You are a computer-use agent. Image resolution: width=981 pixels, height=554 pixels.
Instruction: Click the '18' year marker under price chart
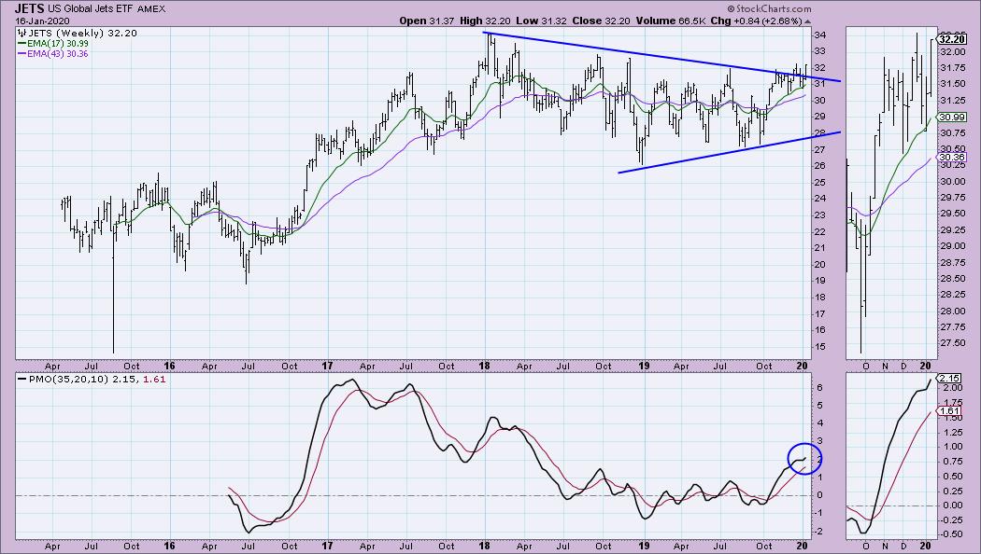pos(484,366)
